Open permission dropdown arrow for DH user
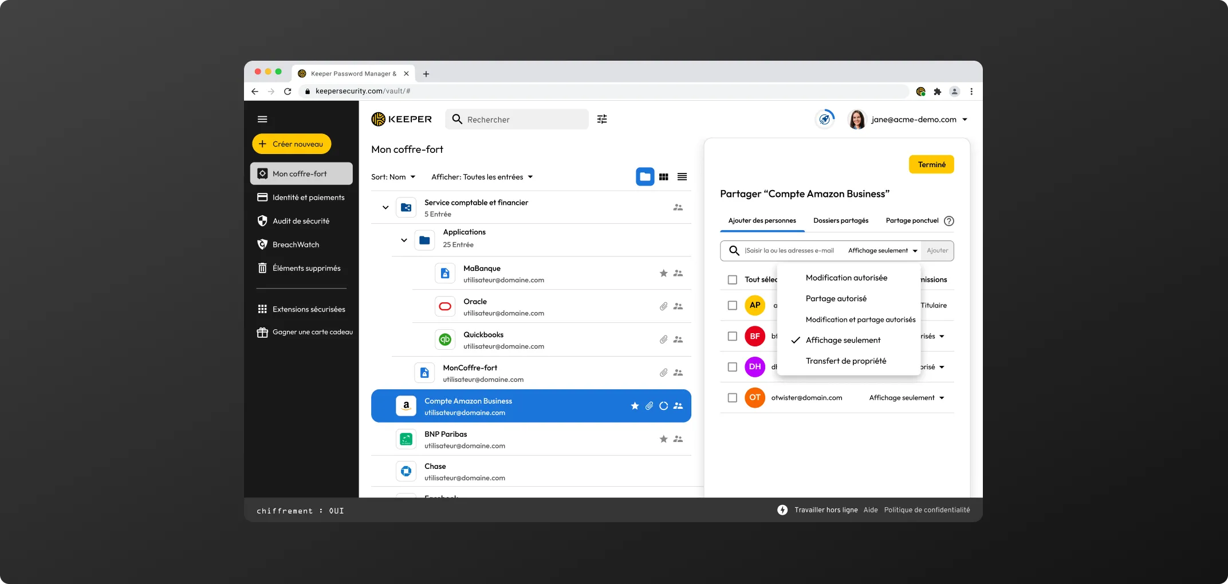Image resolution: width=1228 pixels, height=584 pixels. pyautogui.click(x=942, y=368)
